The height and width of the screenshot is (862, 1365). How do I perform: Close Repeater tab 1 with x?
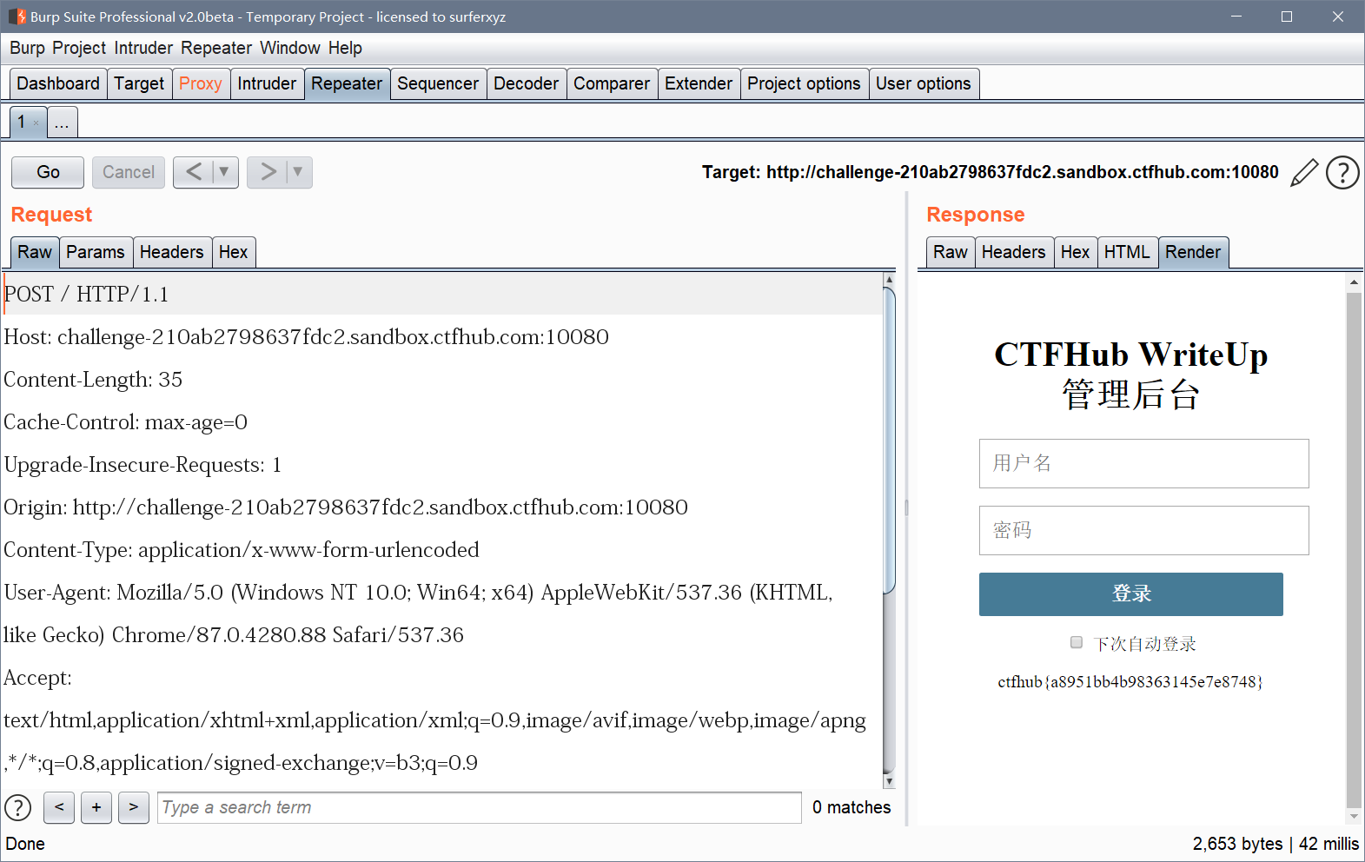point(36,123)
